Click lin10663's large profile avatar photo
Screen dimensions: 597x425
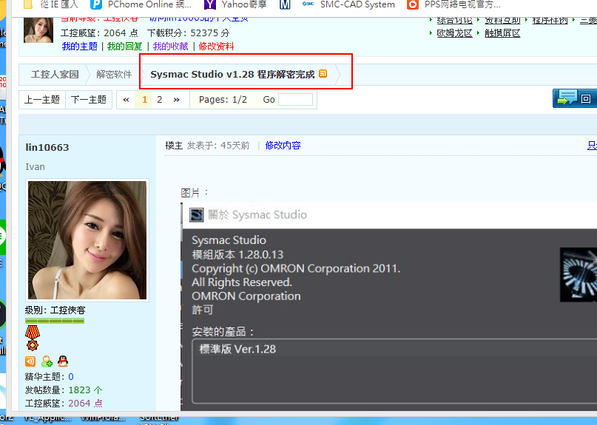tap(87, 239)
